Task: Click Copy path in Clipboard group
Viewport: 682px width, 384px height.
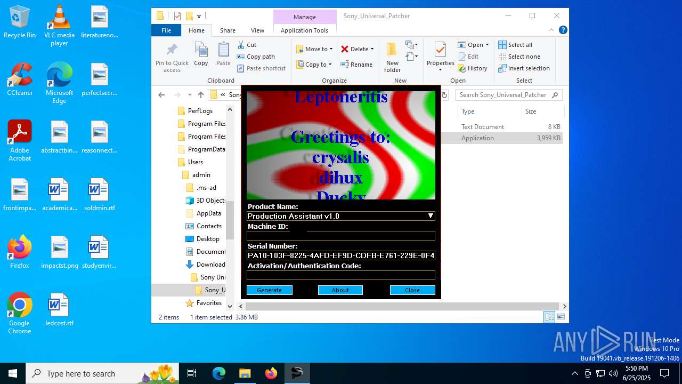Action: coord(256,57)
